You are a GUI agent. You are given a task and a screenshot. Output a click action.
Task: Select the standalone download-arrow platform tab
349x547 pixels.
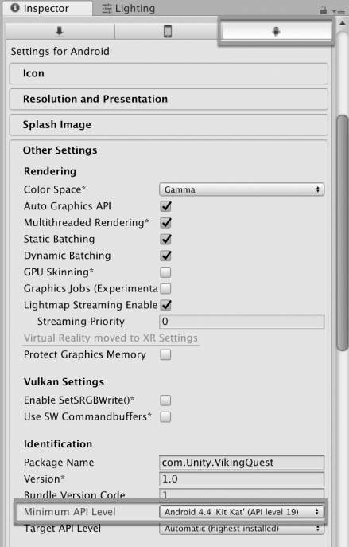tap(60, 32)
